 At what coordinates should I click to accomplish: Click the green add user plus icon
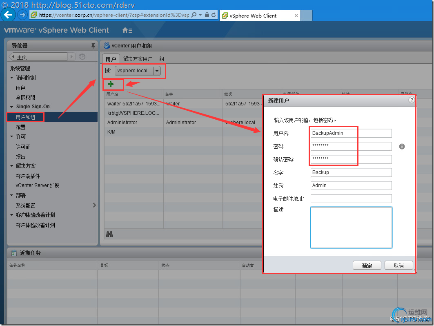pyautogui.click(x=111, y=84)
